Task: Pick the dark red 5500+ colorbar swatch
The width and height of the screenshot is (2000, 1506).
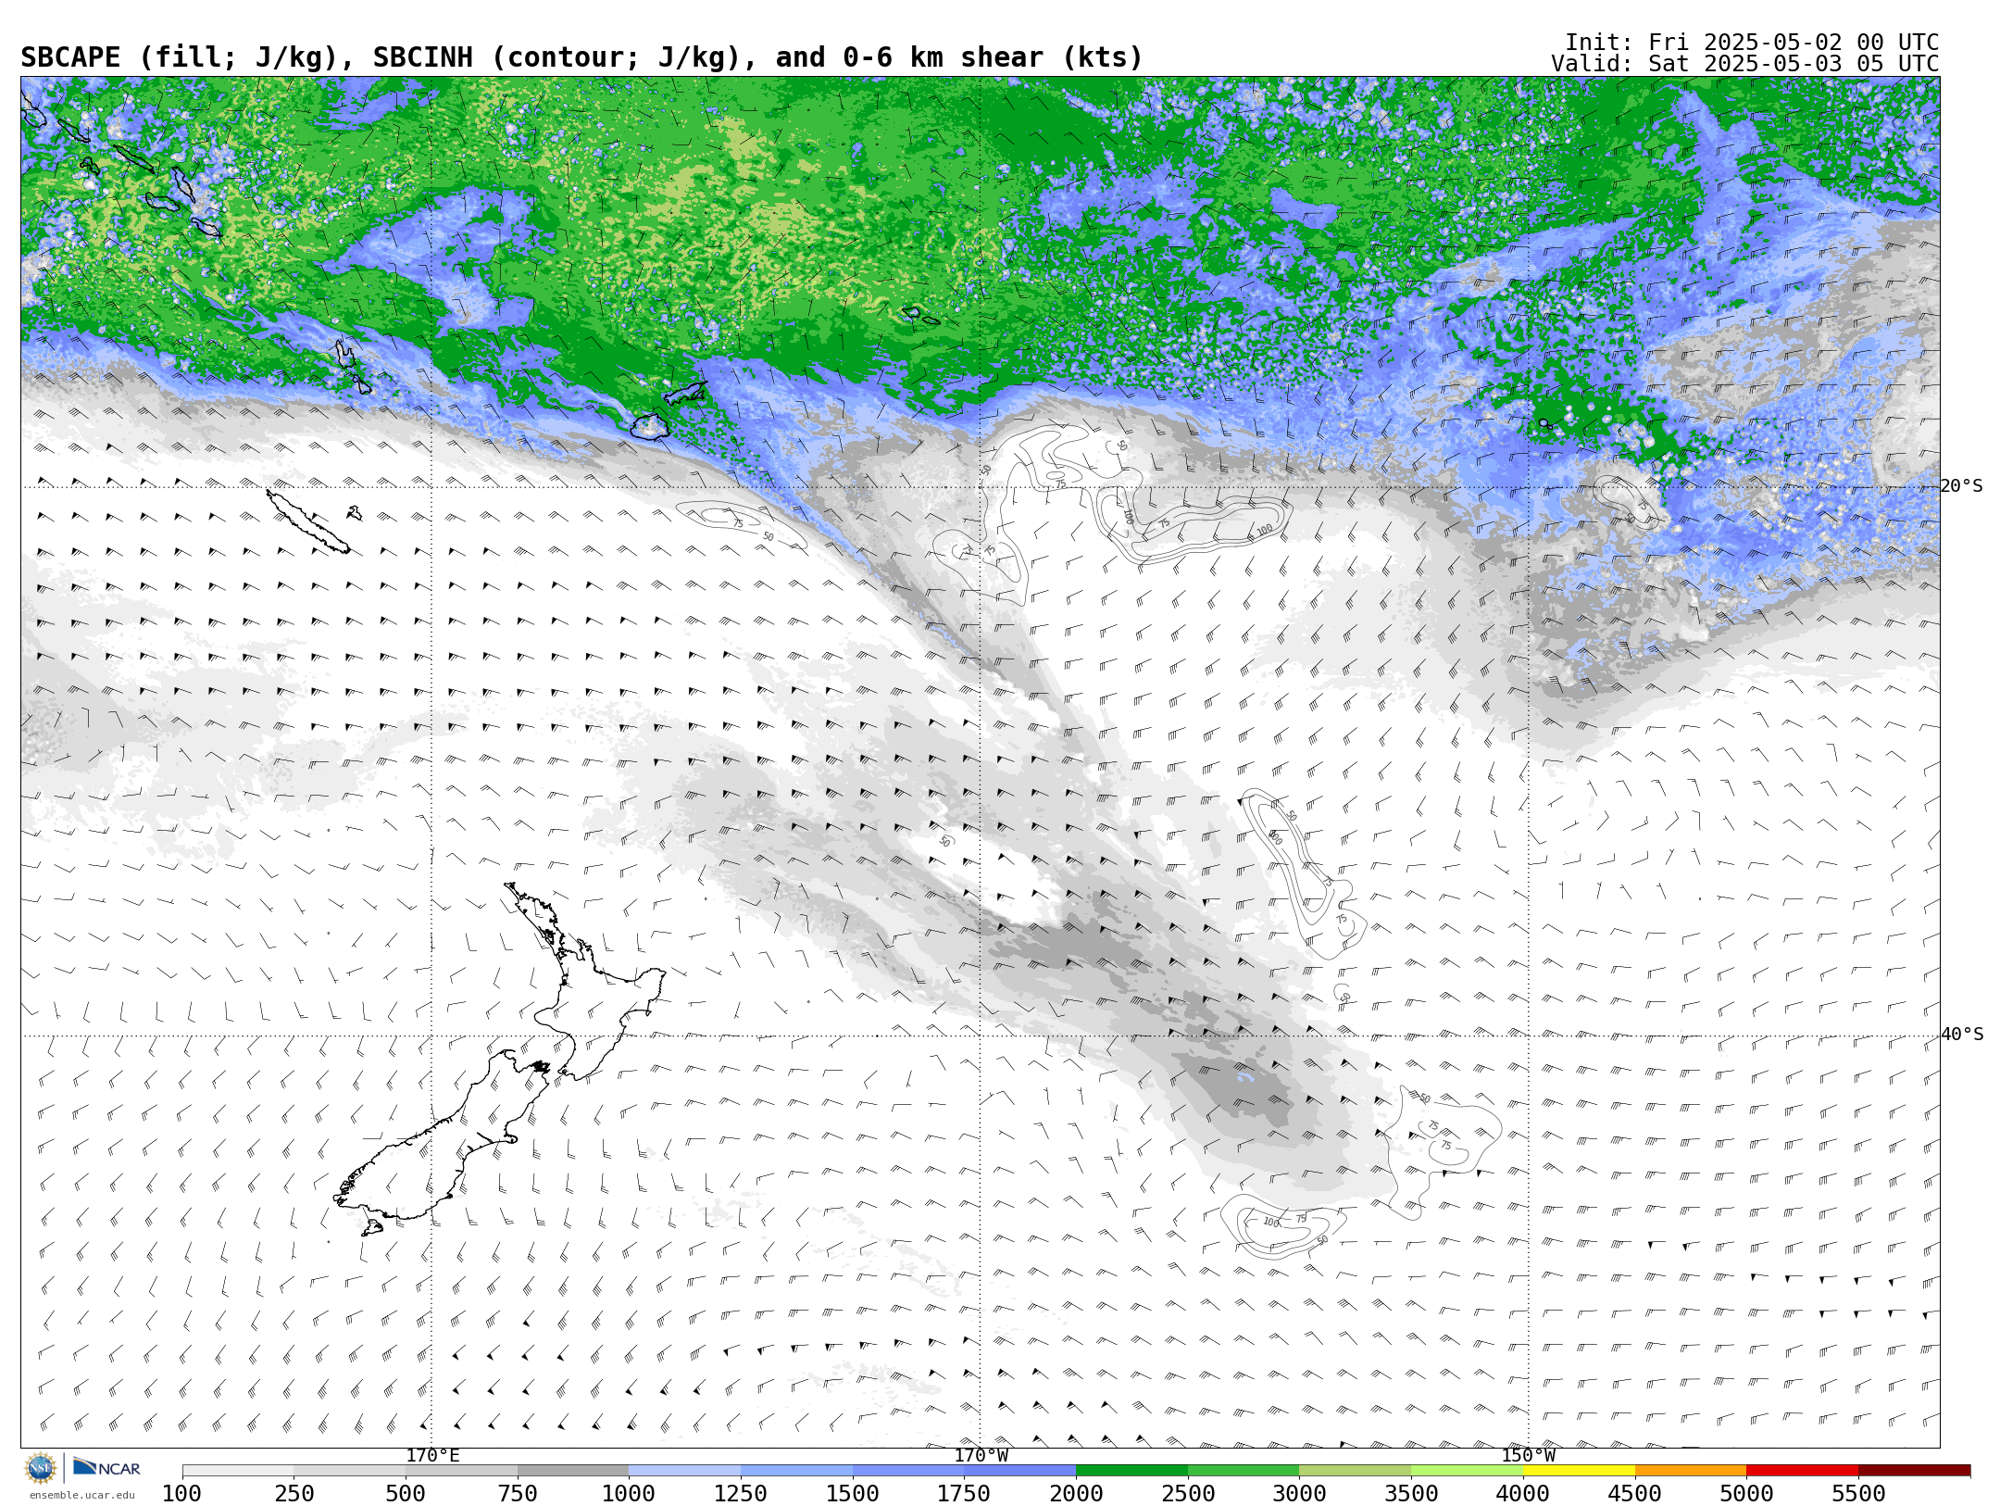Action: (x=1914, y=1471)
